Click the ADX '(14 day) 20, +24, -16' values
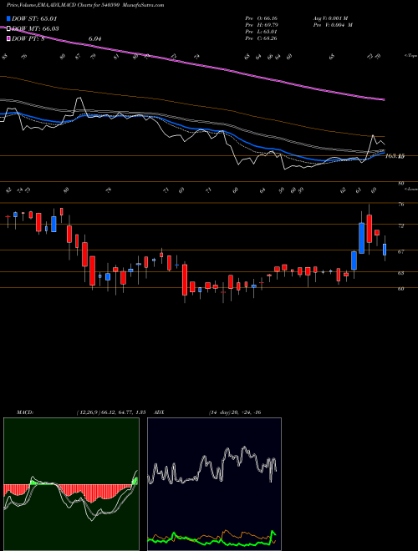The image size is (418, 551). pos(234,412)
